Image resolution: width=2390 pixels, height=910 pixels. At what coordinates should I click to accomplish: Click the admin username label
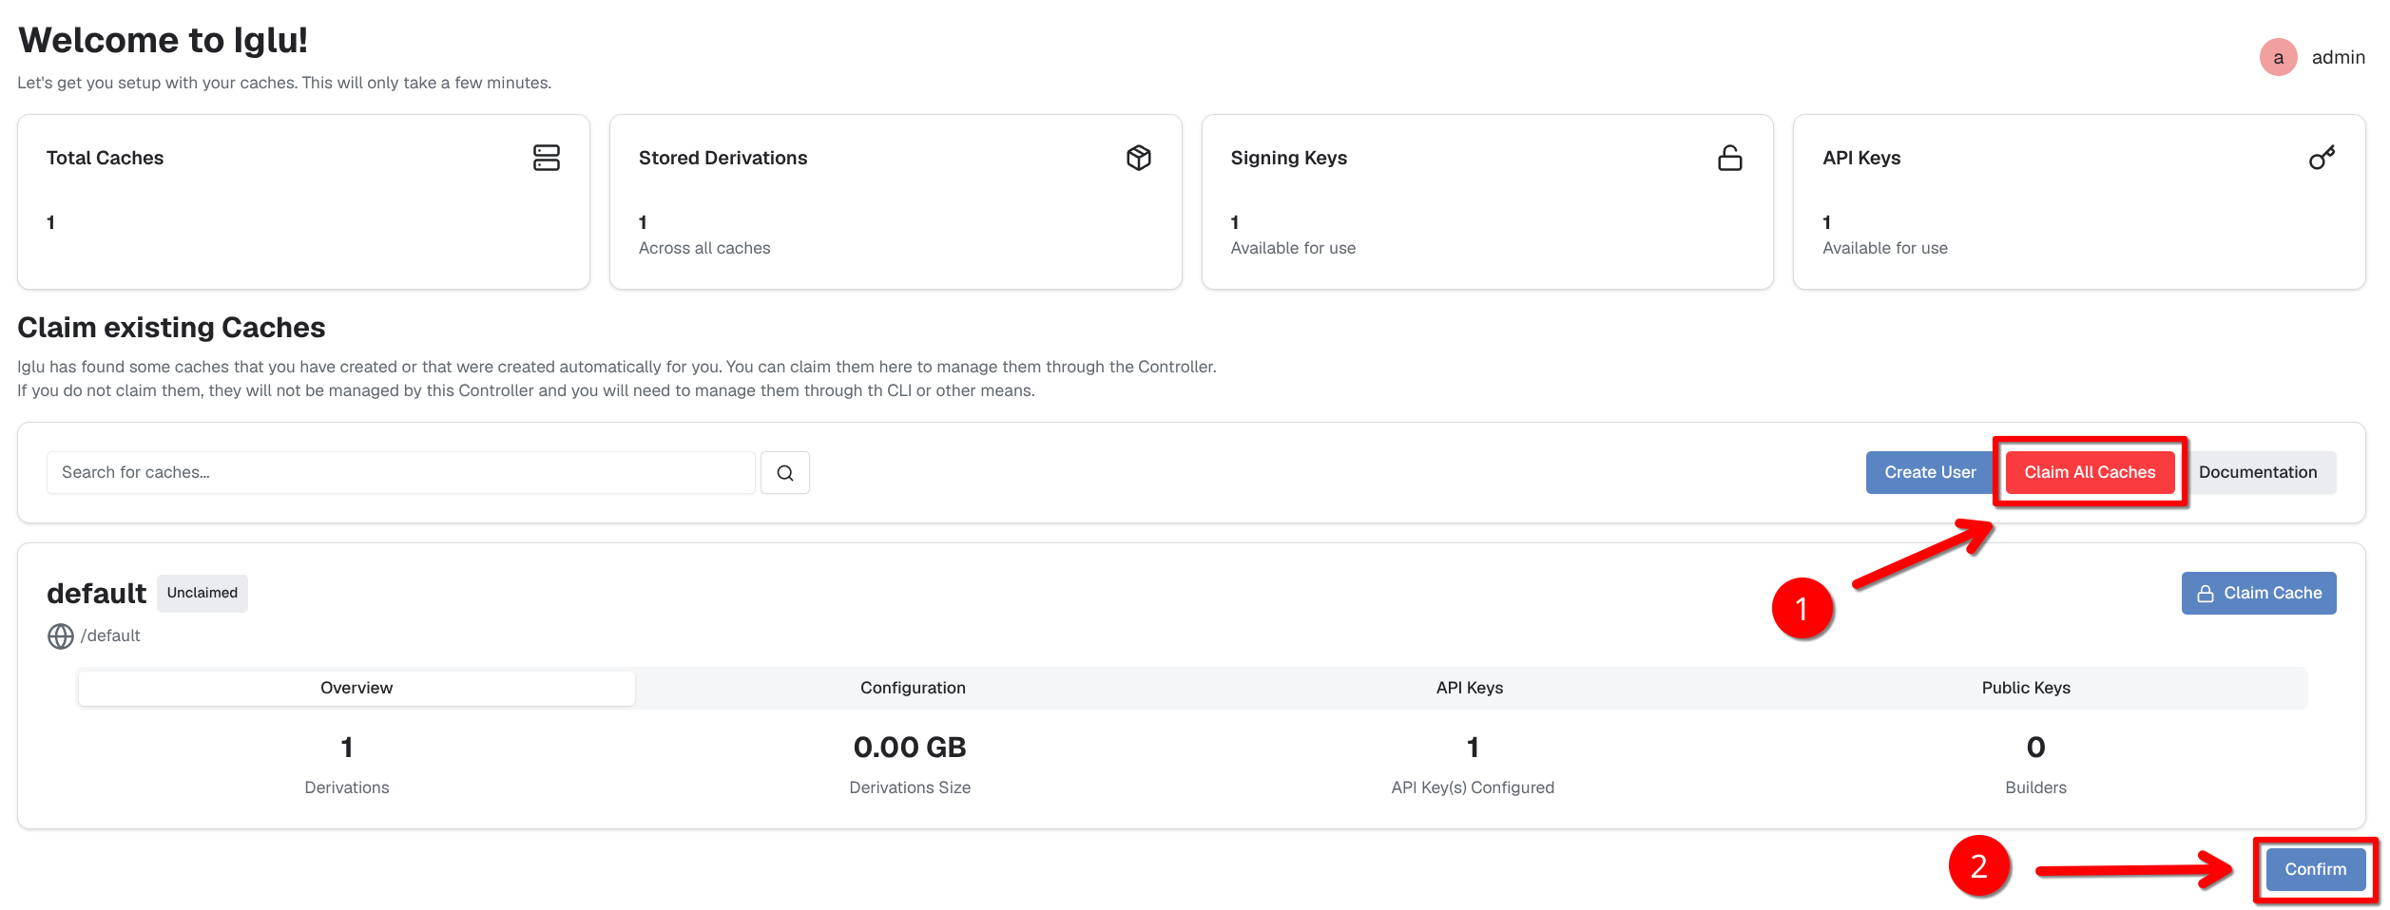2338,58
